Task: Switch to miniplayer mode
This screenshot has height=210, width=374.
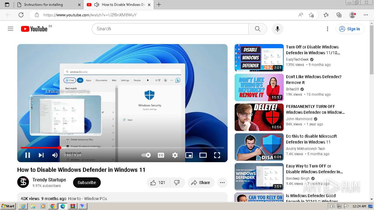Action: [189, 155]
